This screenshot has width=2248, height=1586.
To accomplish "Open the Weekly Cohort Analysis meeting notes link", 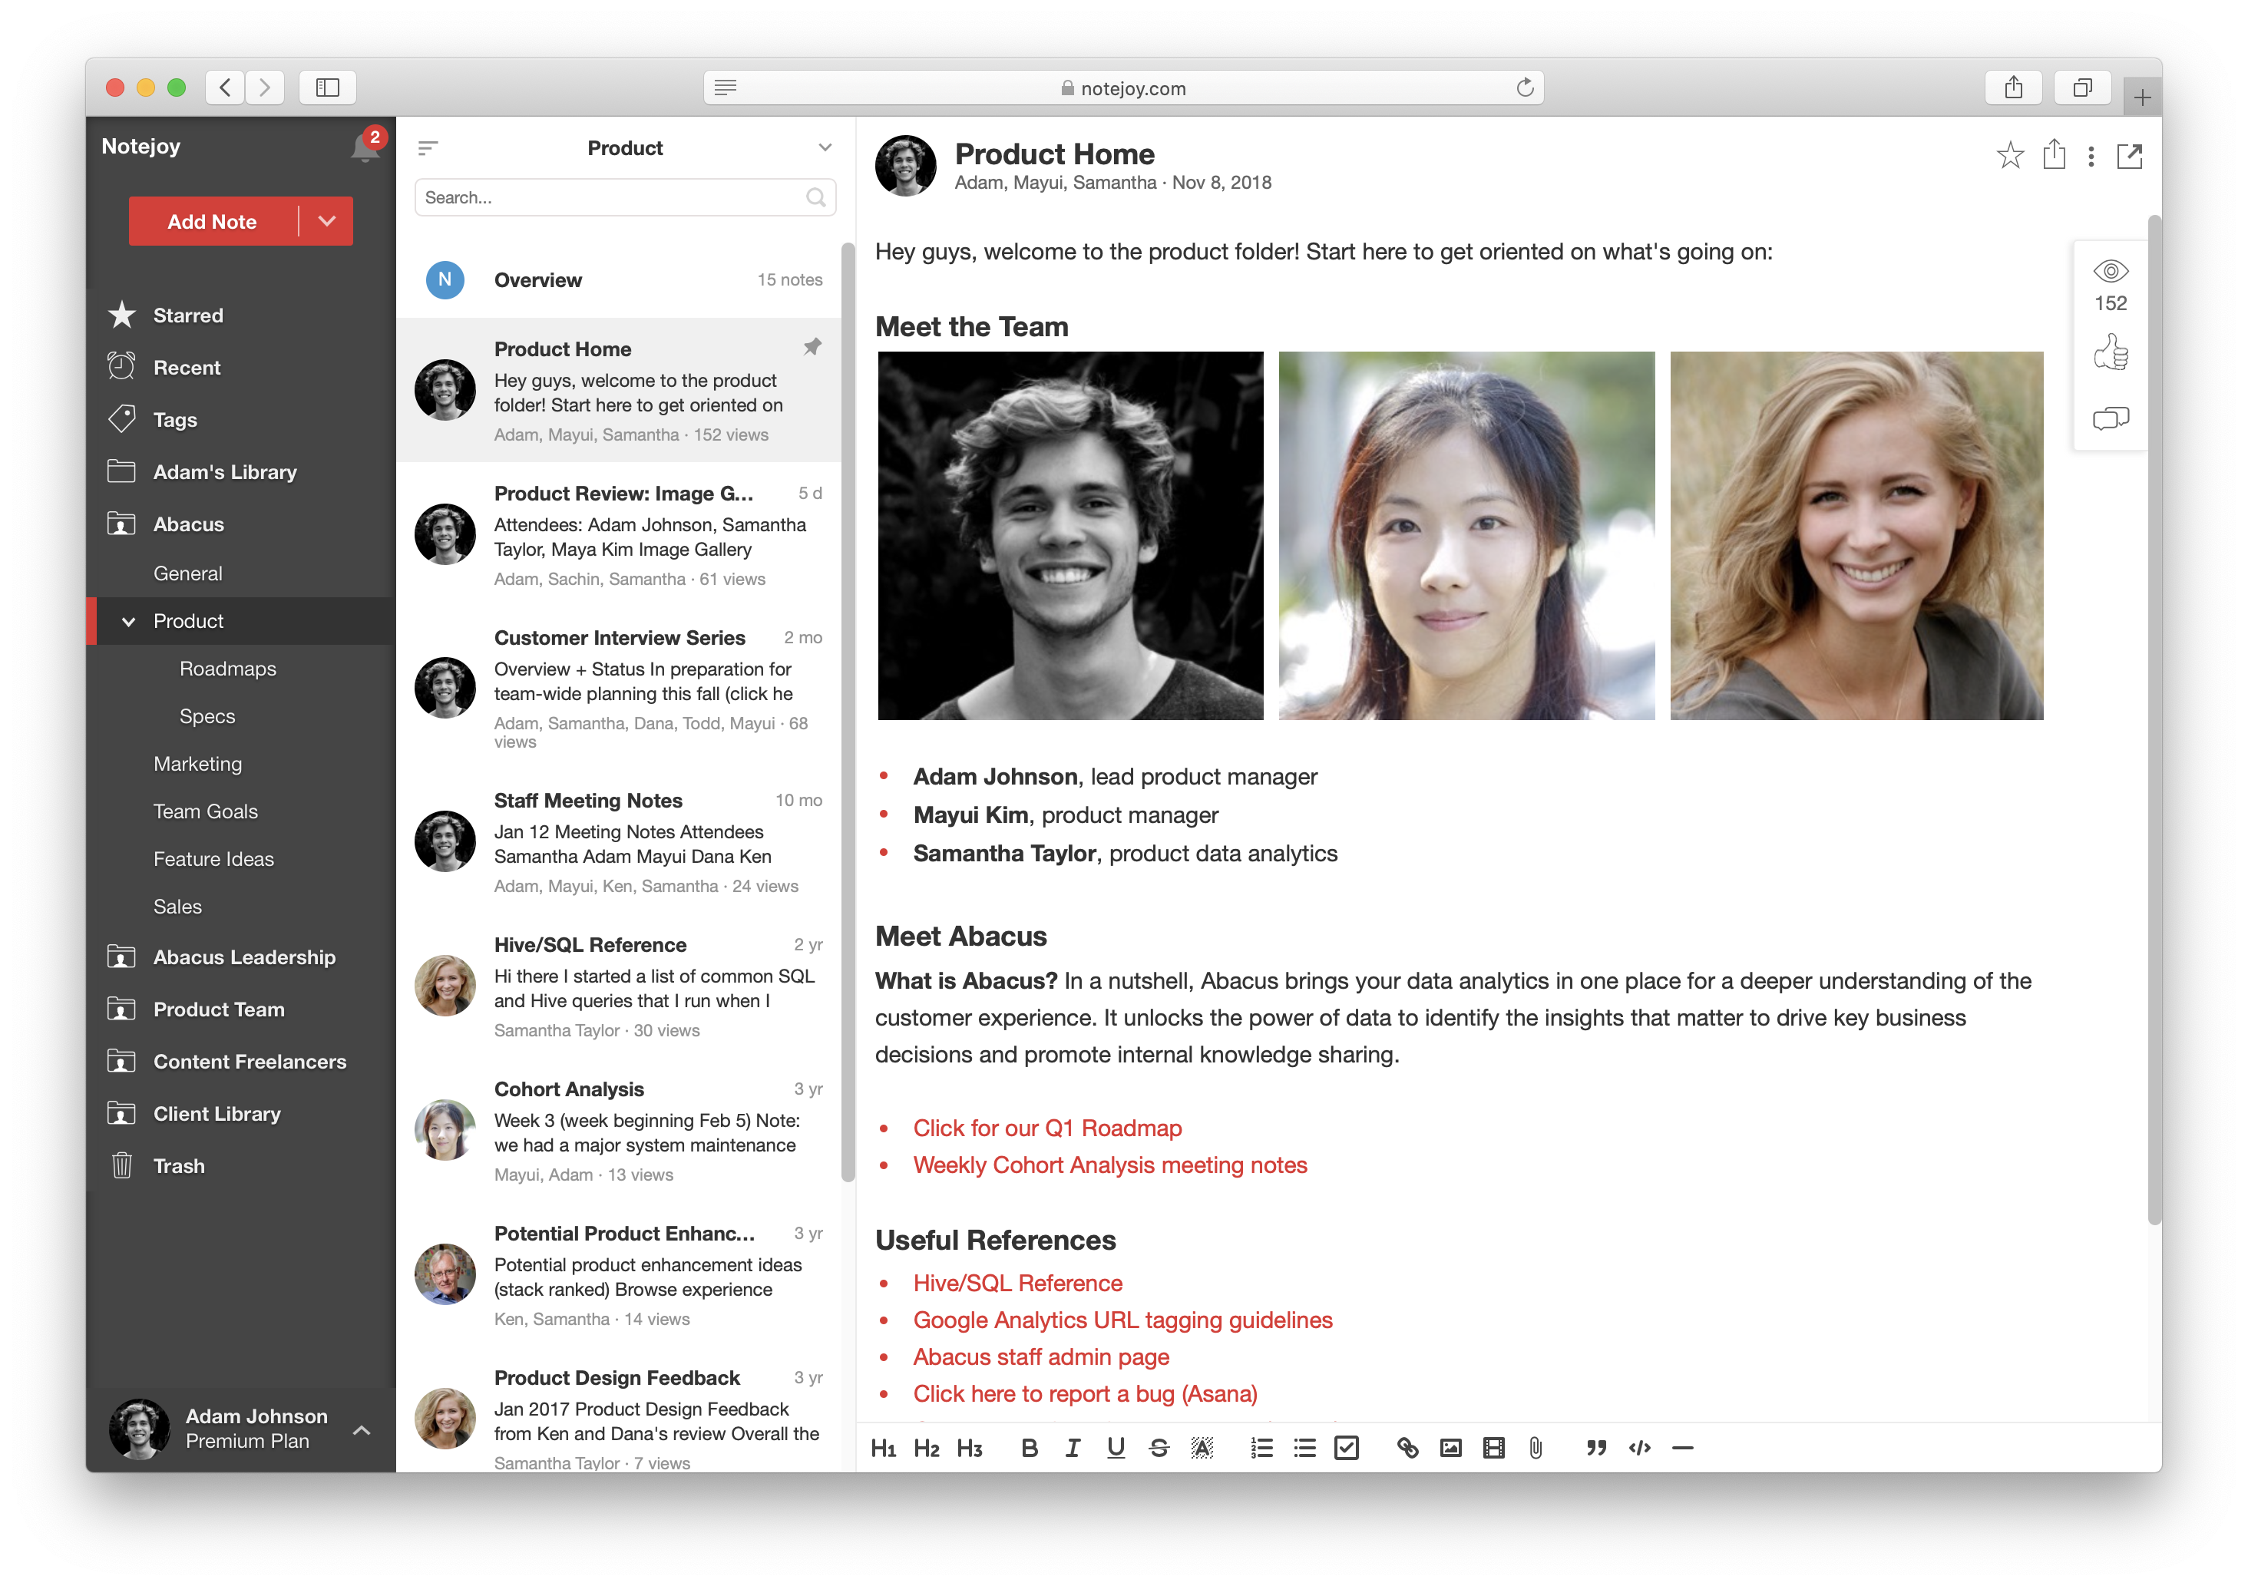I will (1109, 1165).
